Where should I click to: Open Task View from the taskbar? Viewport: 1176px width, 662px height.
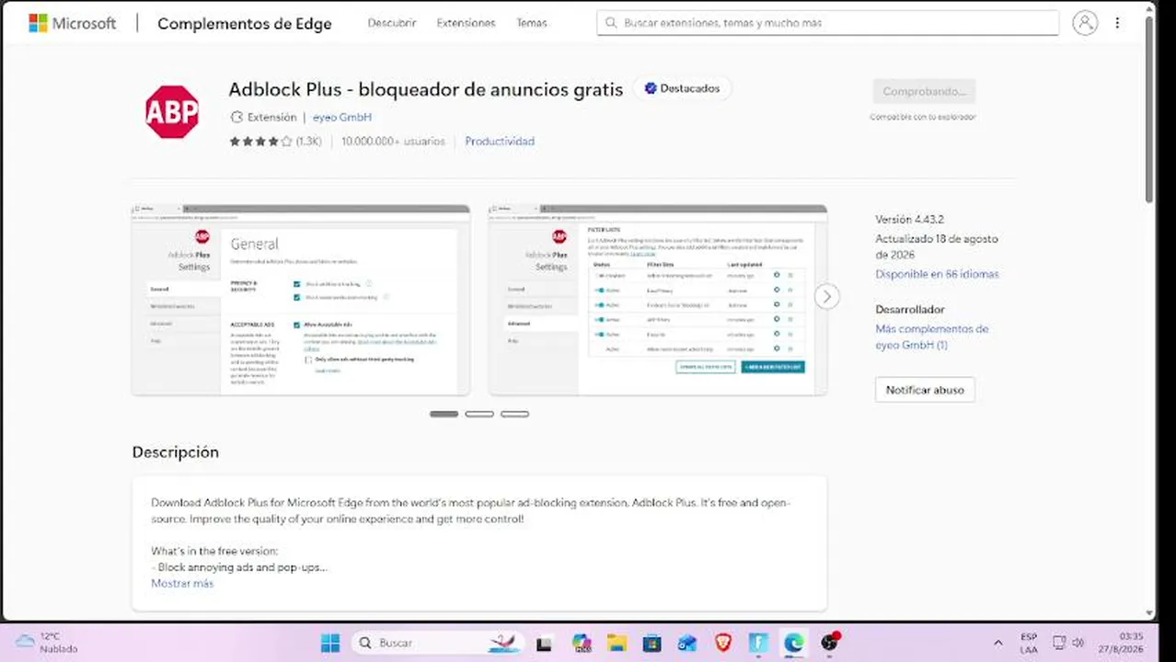tap(544, 643)
